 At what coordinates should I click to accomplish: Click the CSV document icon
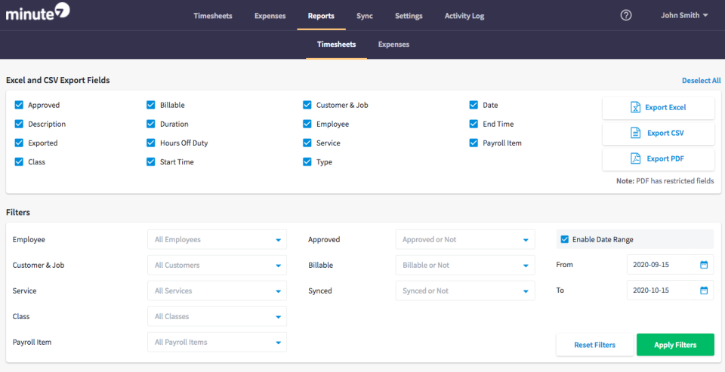(x=635, y=134)
